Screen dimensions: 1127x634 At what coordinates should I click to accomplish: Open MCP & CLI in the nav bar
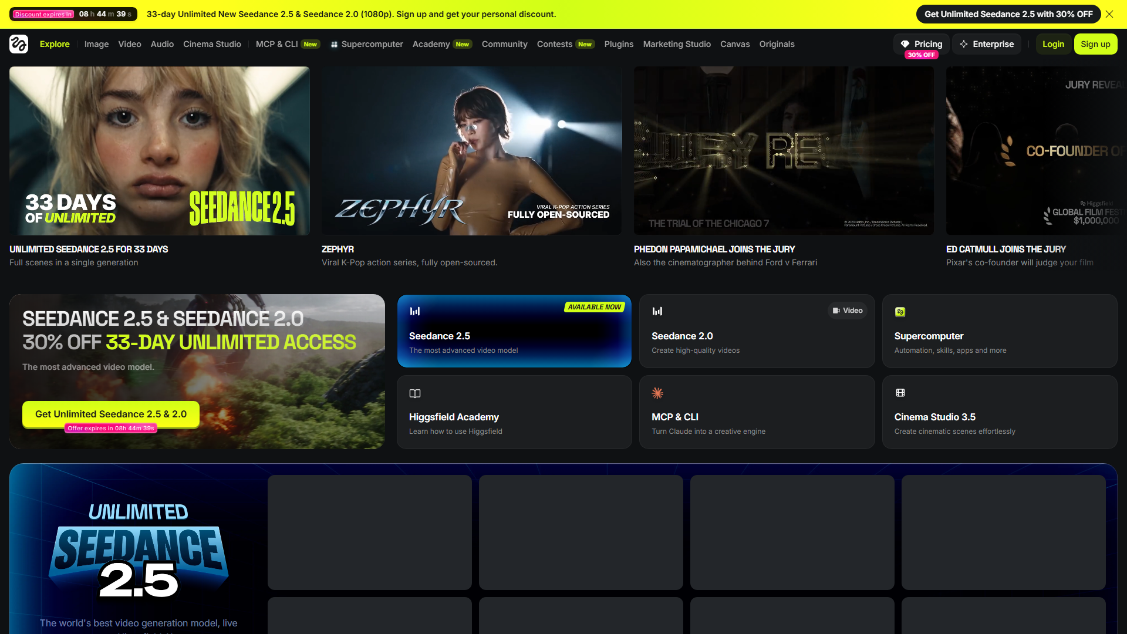(288, 44)
